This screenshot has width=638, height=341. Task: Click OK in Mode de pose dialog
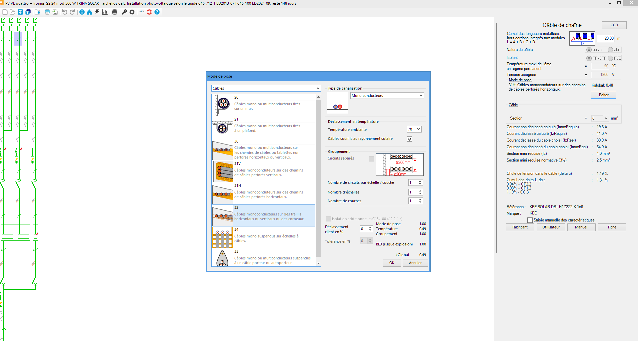pos(392,263)
